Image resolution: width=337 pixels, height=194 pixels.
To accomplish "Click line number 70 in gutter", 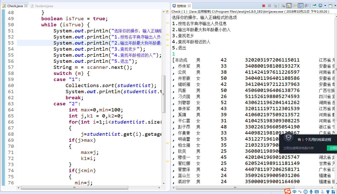I will pos(11,146).
